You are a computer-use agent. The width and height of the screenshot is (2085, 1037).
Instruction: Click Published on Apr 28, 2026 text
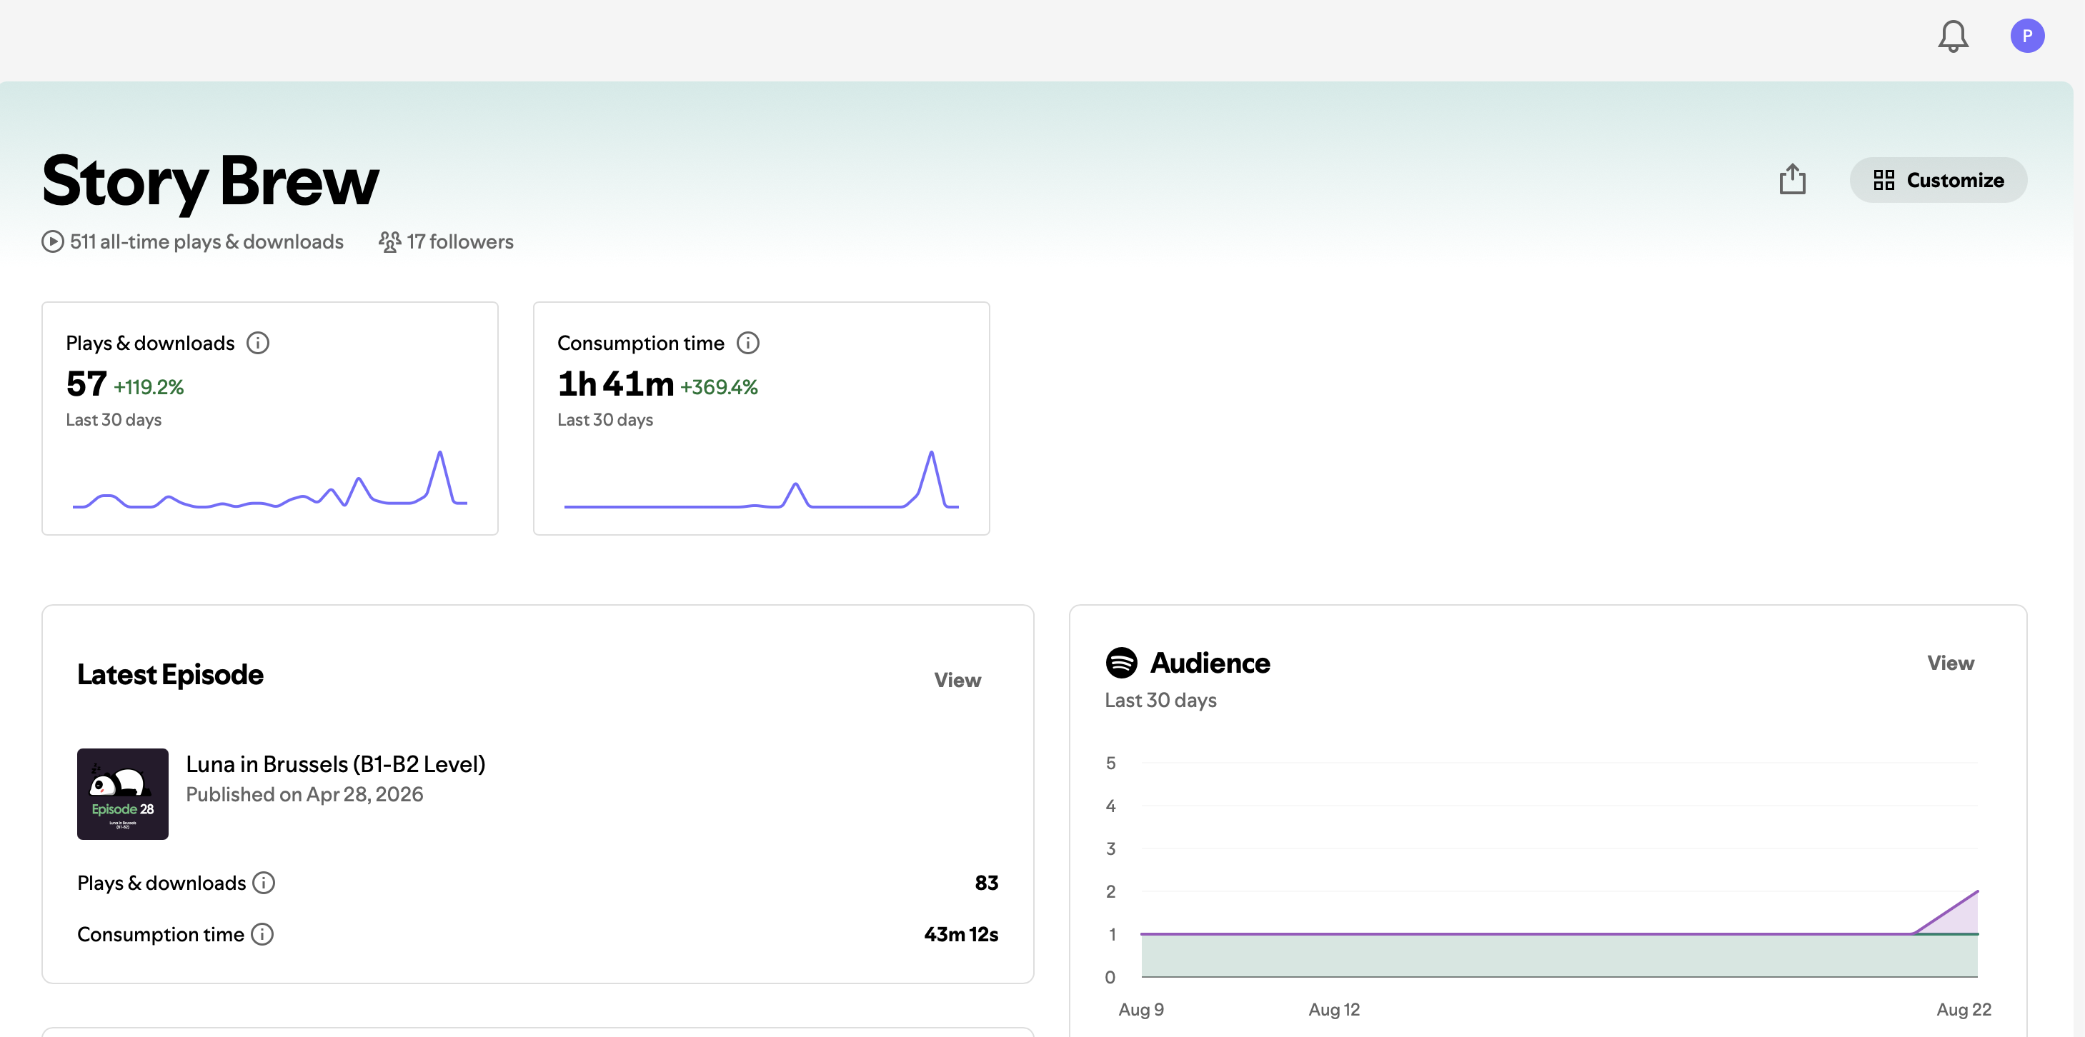tap(304, 794)
